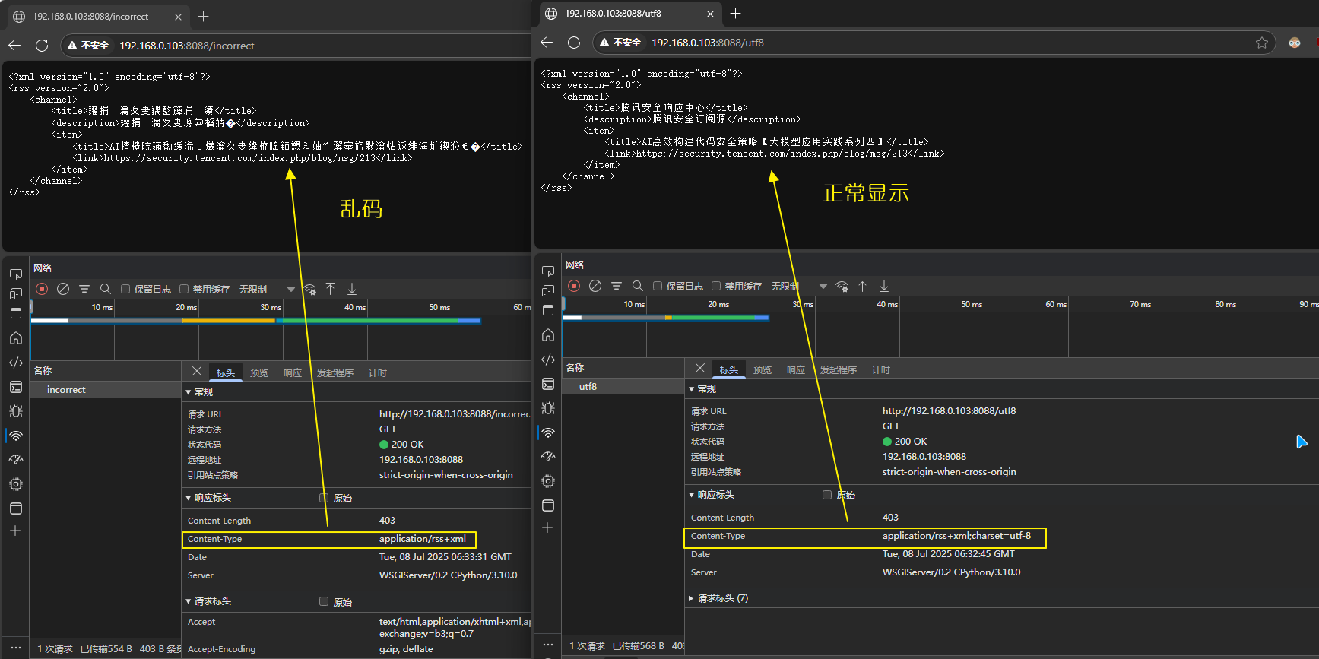This screenshot has height=659, width=1319.
Task: Switch to 发起程序 tab in left DevTools
Action: [335, 372]
